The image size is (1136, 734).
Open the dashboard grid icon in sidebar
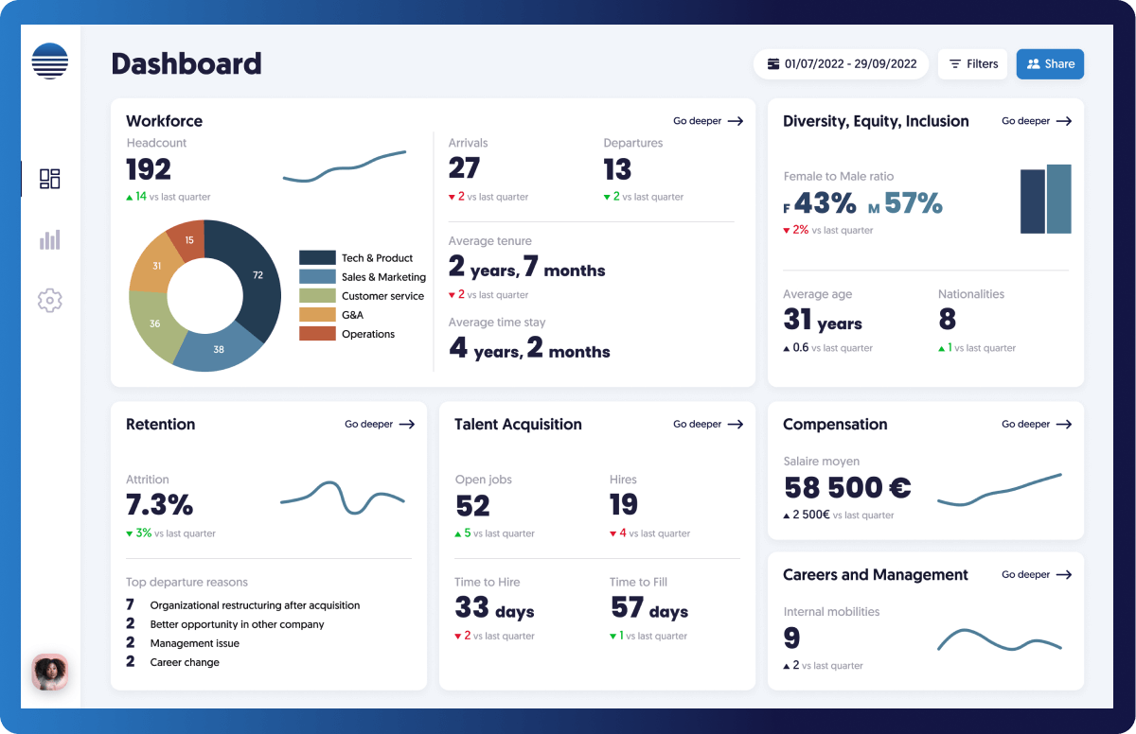[49, 179]
